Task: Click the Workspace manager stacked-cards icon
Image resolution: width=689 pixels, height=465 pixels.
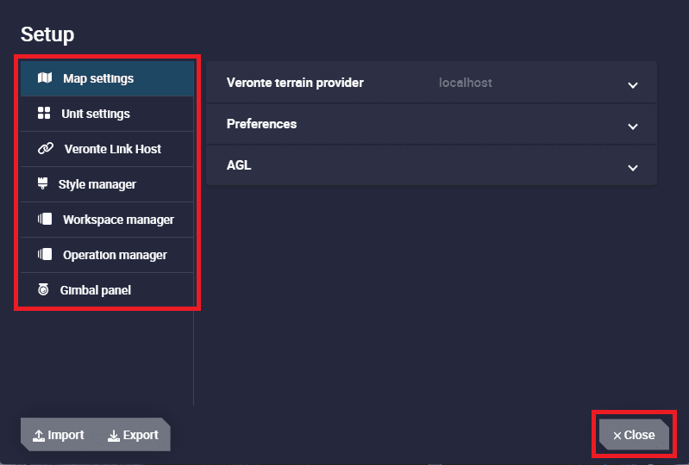Action: 45,219
